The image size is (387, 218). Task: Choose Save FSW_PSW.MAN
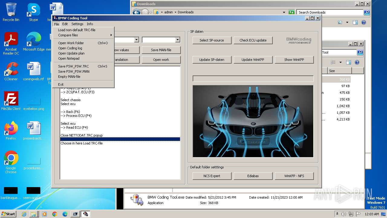pos(83,71)
